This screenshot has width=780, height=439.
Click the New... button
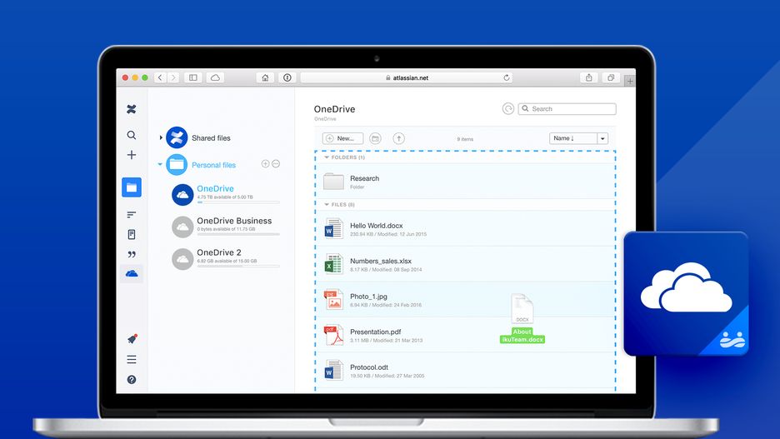coord(342,139)
